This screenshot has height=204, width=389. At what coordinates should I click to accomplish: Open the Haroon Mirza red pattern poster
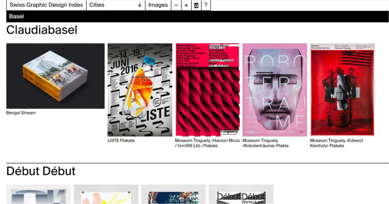click(207, 90)
